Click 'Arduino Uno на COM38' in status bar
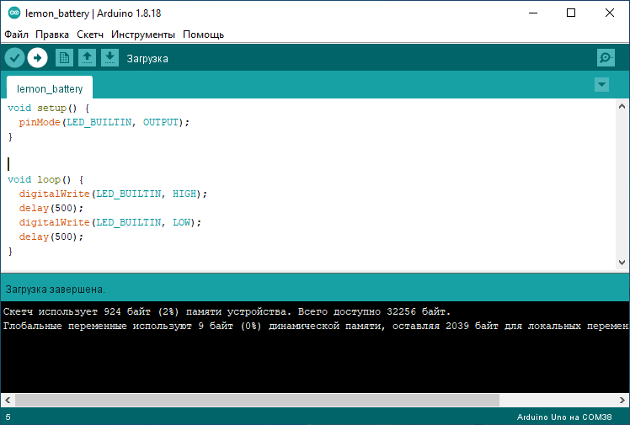 564,417
